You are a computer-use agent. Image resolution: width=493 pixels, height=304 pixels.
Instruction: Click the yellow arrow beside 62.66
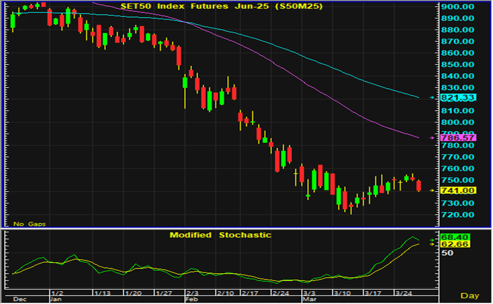coord(432,244)
